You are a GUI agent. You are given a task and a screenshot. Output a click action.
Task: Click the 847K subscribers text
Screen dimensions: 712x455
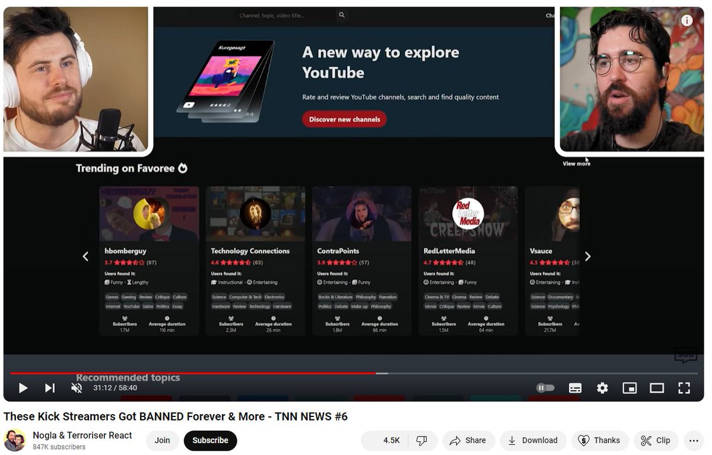(59, 447)
